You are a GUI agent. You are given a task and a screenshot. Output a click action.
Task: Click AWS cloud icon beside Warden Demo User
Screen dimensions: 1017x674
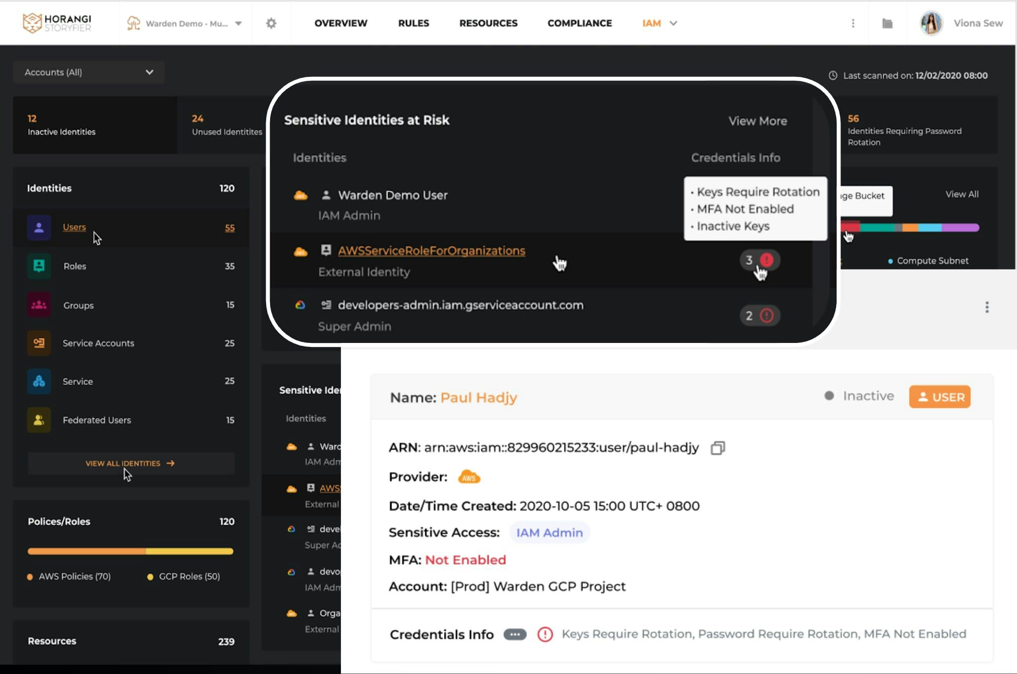point(300,195)
